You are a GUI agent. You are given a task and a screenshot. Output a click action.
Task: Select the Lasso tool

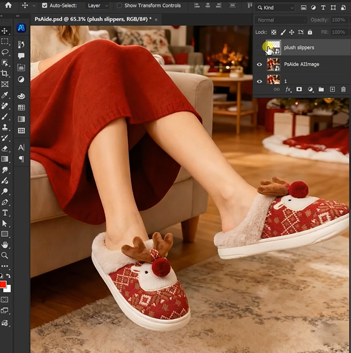[5, 52]
